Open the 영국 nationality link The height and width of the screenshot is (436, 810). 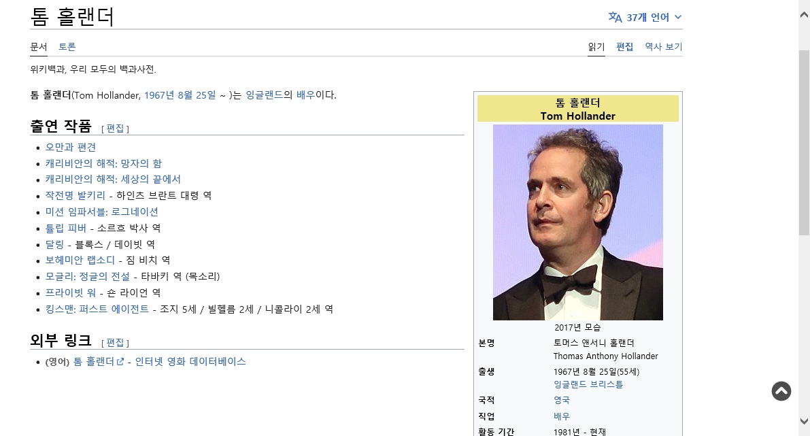coord(562,401)
